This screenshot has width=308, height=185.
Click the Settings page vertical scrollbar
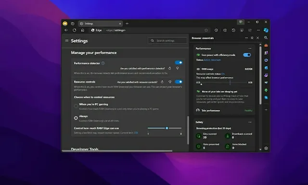[188, 130]
